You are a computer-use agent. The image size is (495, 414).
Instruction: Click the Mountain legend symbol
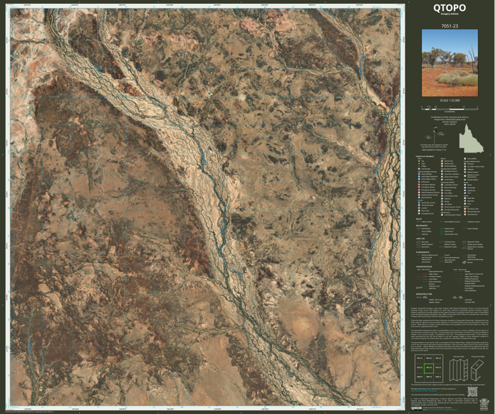point(465,201)
